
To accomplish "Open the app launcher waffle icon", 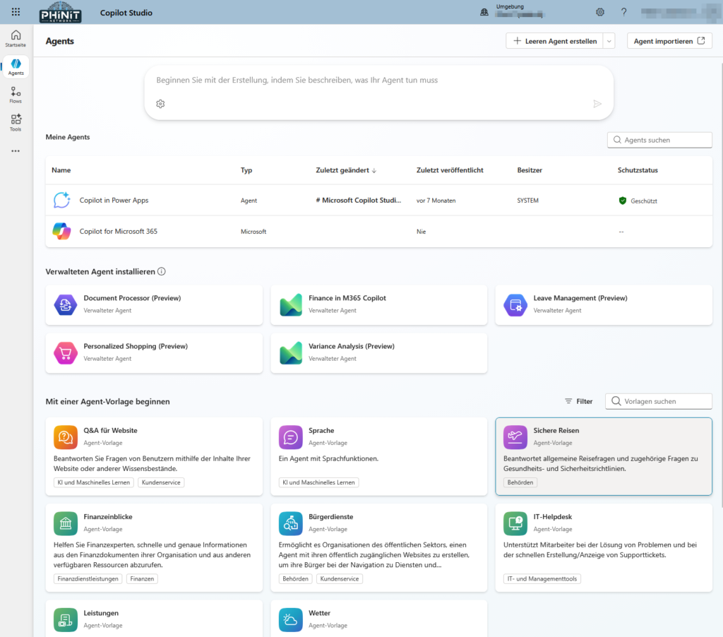I will pyautogui.click(x=16, y=12).
